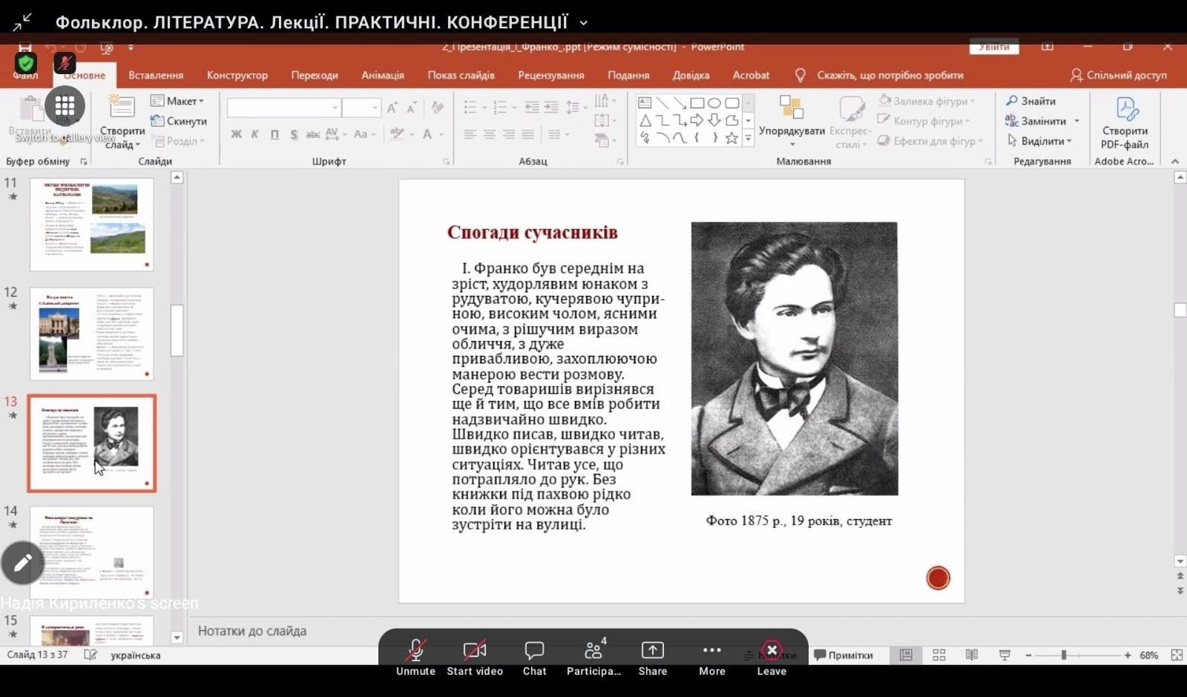
Task: Click Спільний доступ share button
Action: pyautogui.click(x=1118, y=75)
